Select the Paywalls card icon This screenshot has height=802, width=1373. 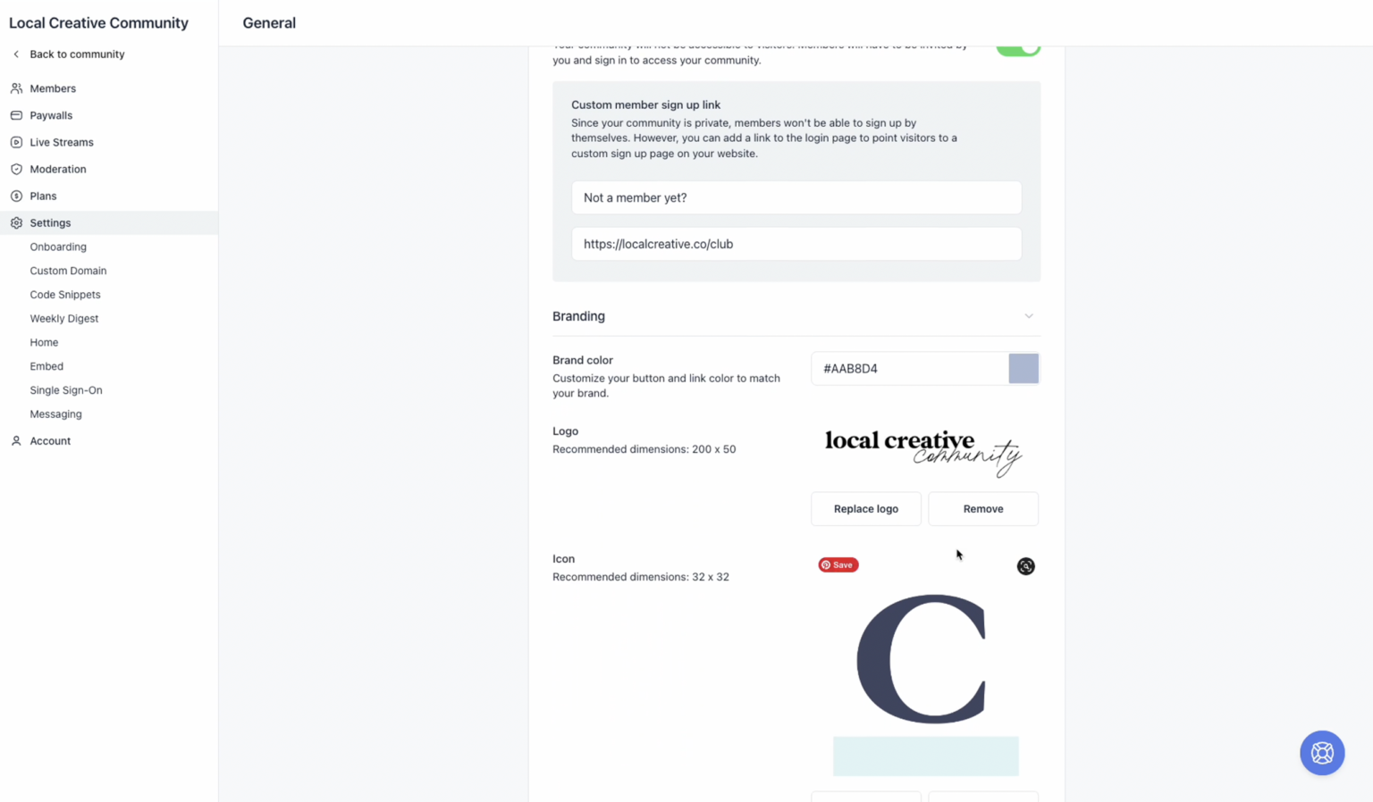17,115
